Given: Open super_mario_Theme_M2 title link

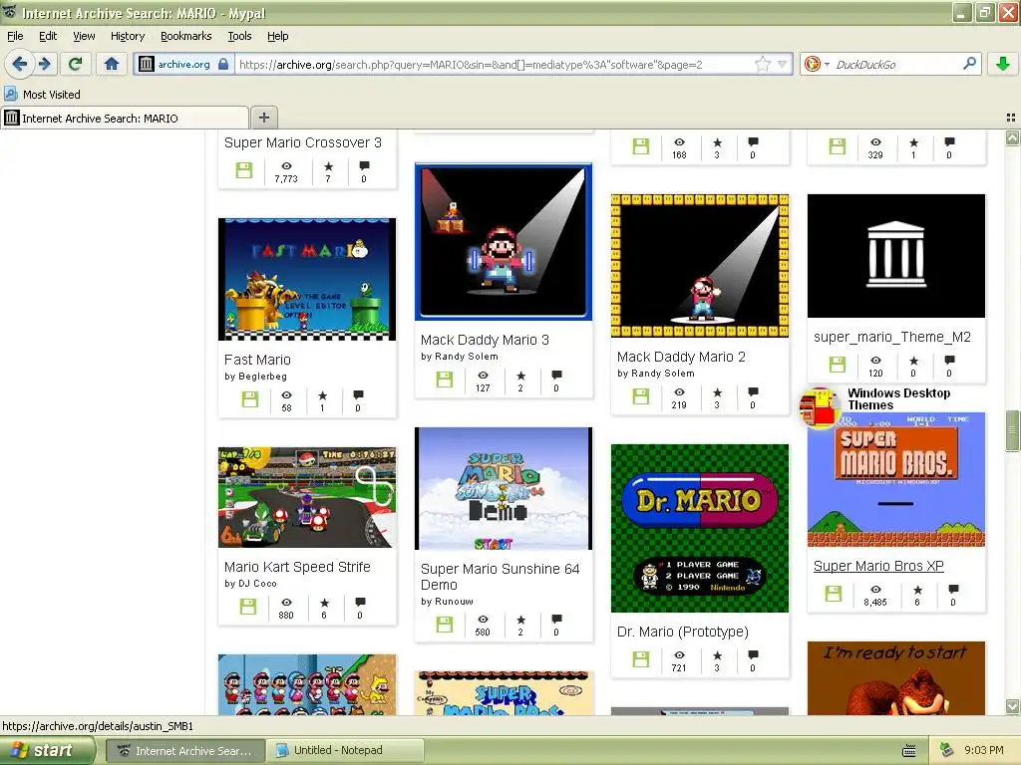Looking at the screenshot, I should [x=892, y=337].
